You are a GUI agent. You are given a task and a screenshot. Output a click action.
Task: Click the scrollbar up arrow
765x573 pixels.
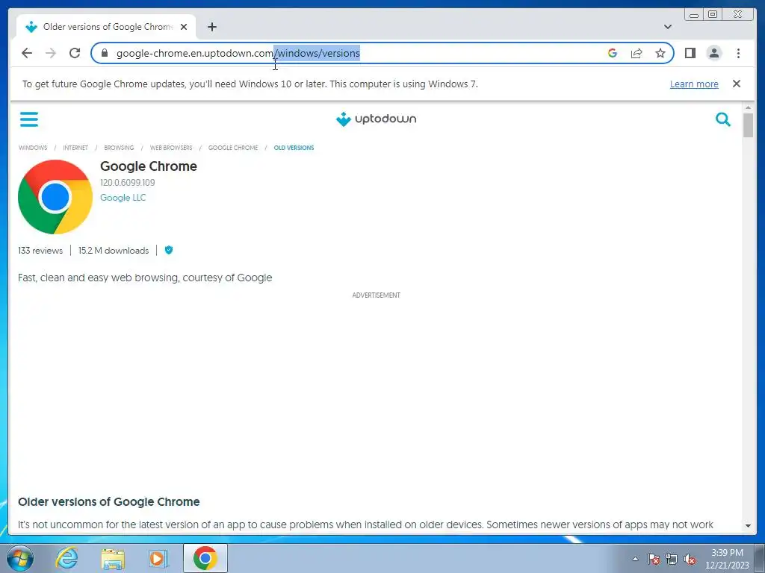click(x=748, y=107)
